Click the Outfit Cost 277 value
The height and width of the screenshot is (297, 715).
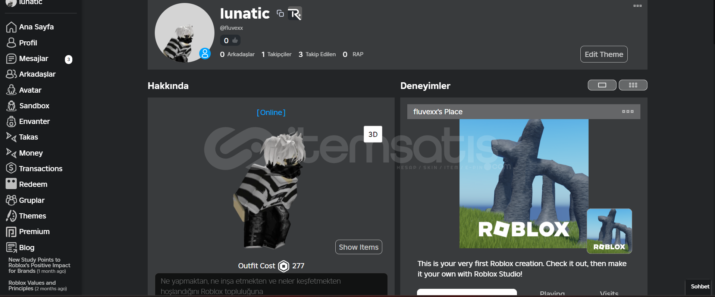click(298, 266)
